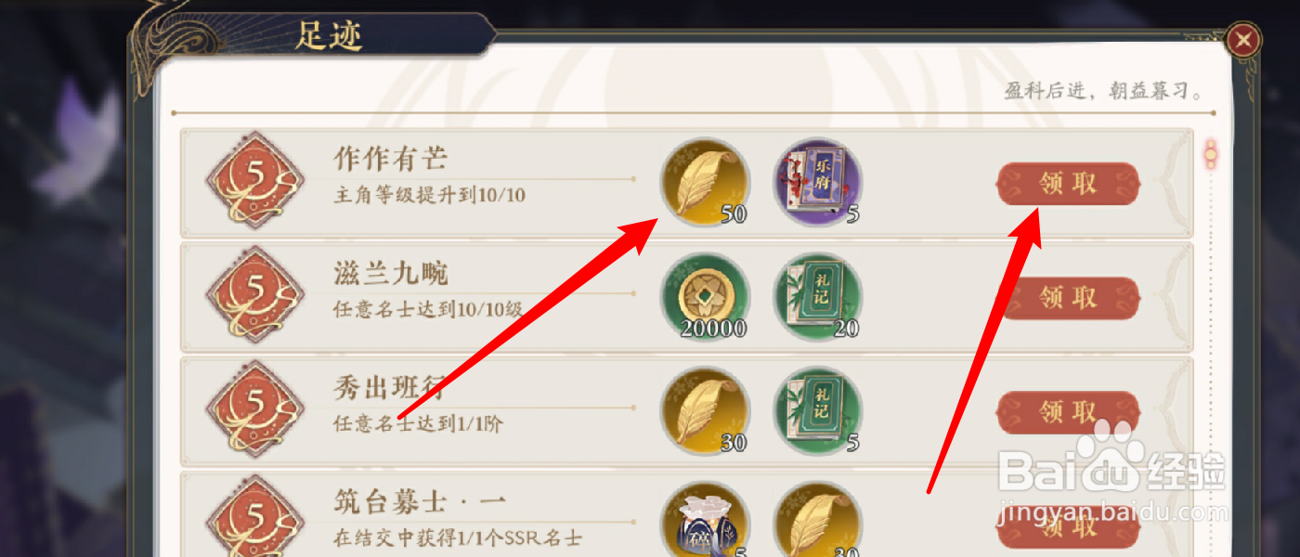Claim reward for 秀出班行 with 领取 button
This screenshot has height=557, width=1300.
1068,412
